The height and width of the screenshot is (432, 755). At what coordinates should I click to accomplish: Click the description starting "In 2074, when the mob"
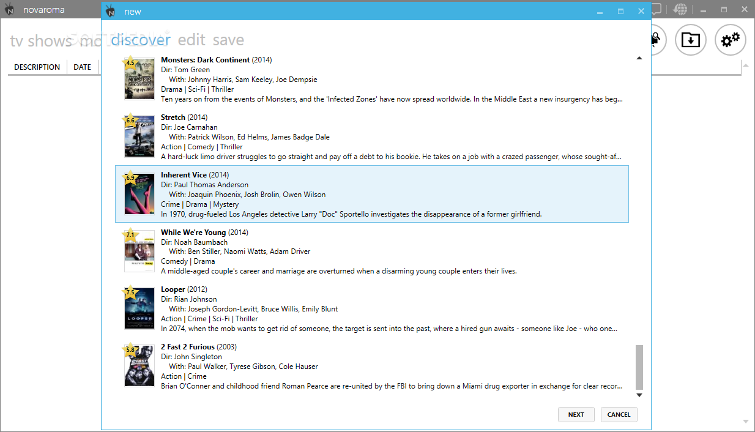[x=389, y=329]
